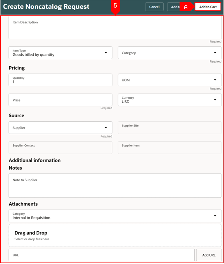Click the Add to Cart button
Image resolution: width=224 pixels, height=264 pixels.
(208, 7)
